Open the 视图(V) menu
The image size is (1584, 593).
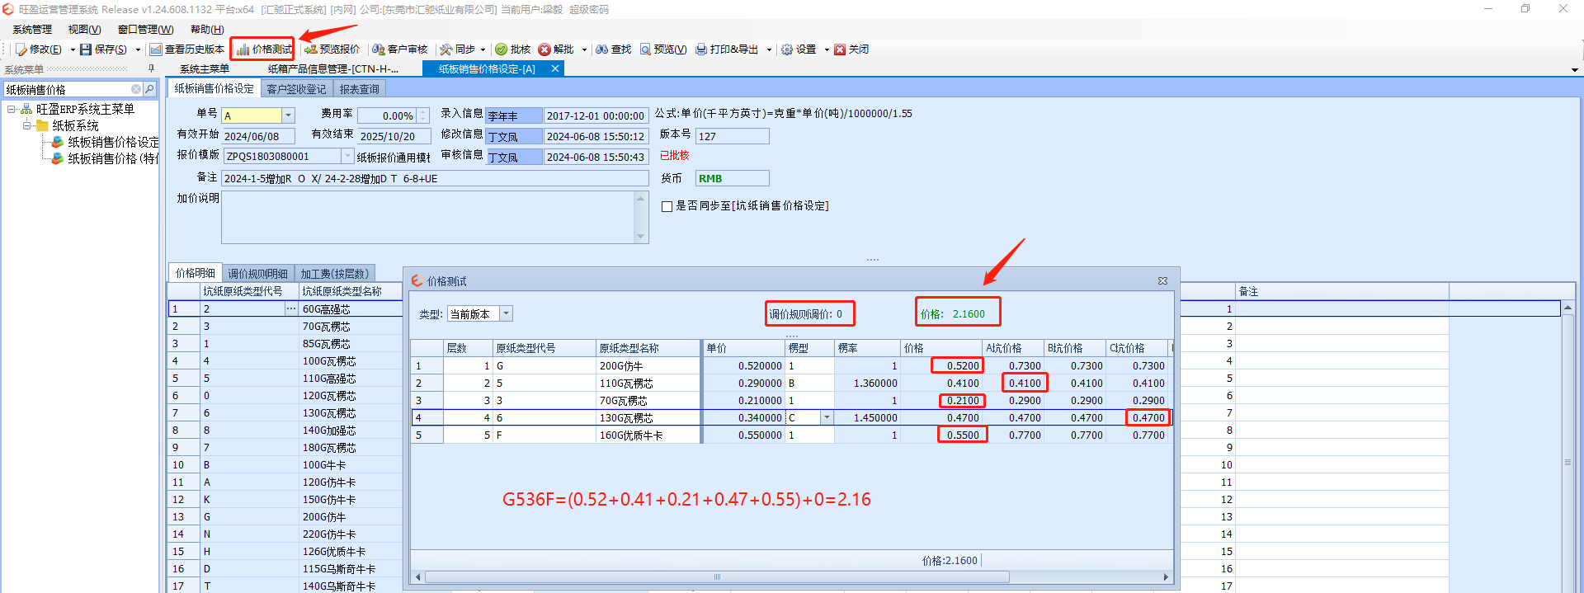click(x=84, y=30)
